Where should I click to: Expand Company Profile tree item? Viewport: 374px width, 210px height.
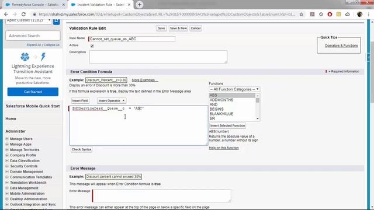click(7, 155)
